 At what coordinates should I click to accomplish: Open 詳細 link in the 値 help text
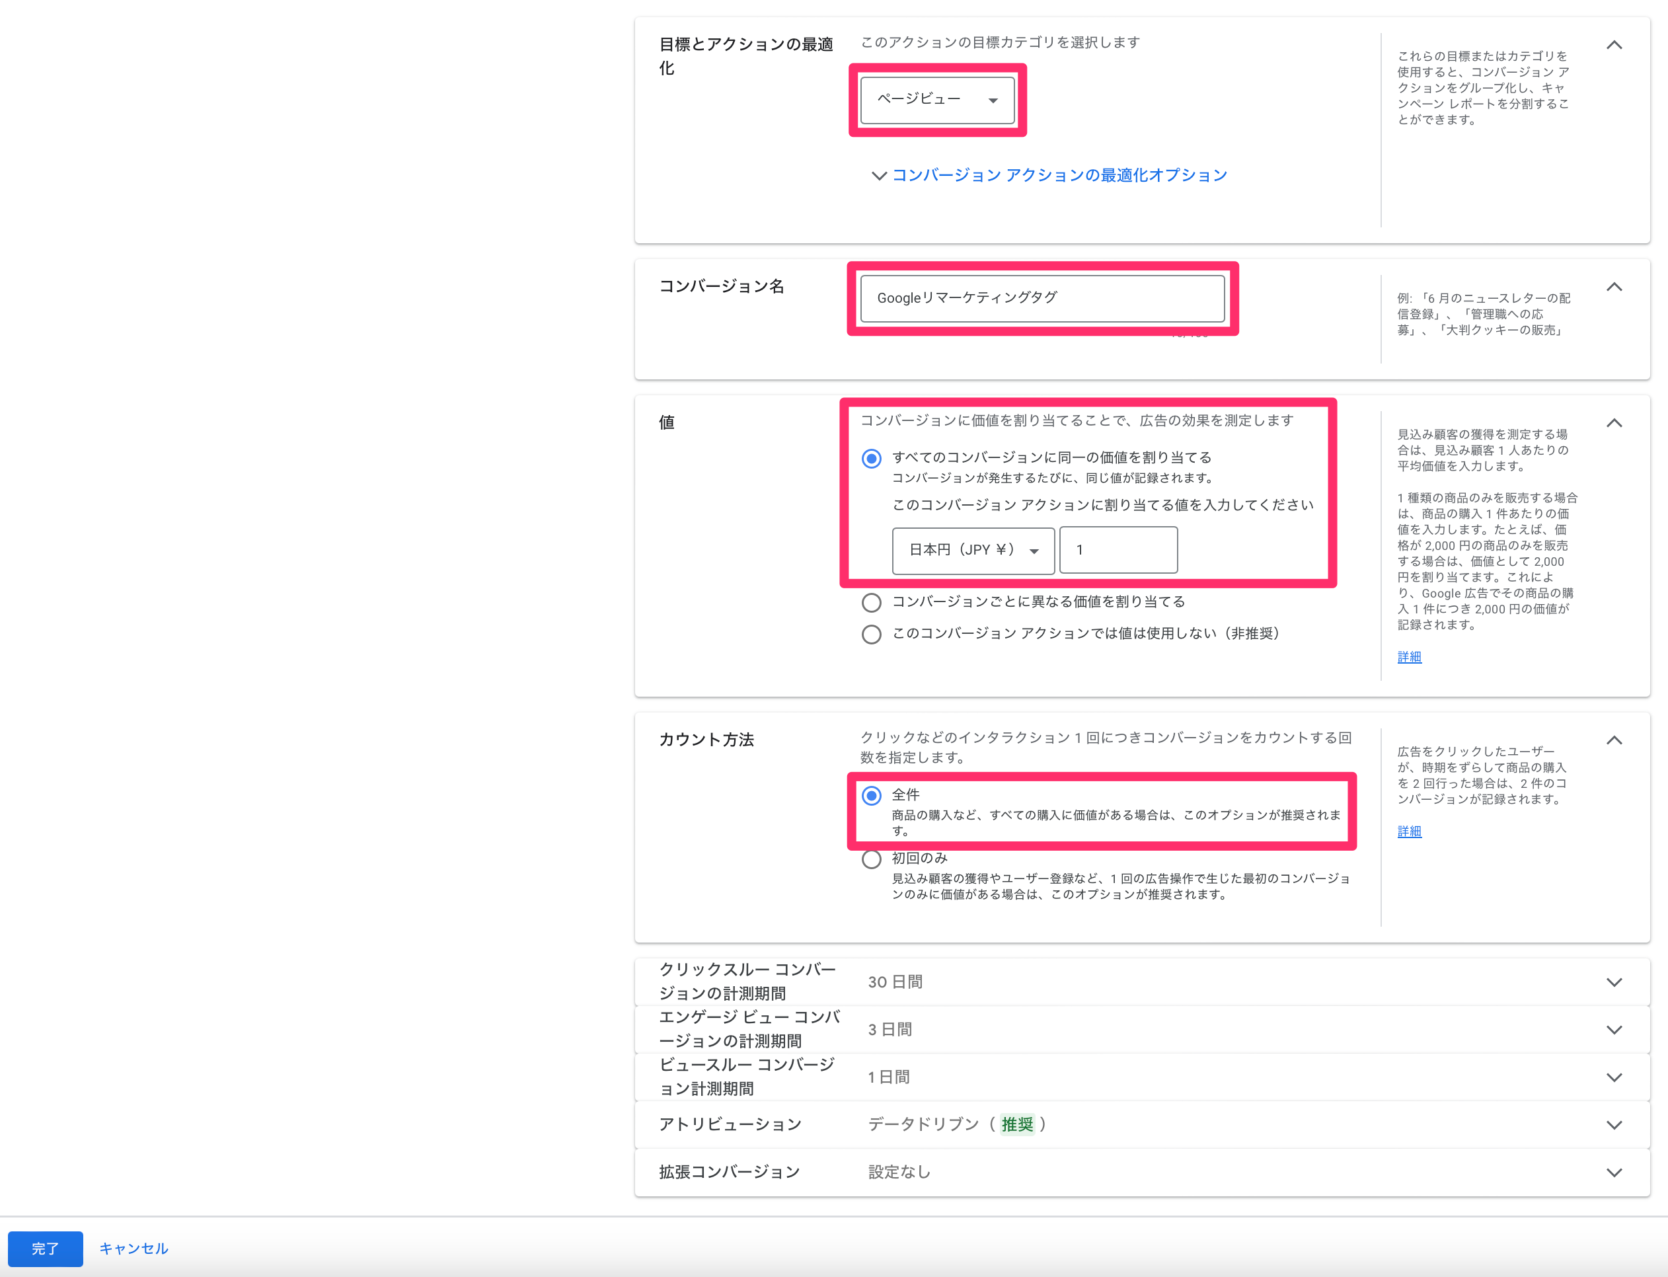point(1409,657)
